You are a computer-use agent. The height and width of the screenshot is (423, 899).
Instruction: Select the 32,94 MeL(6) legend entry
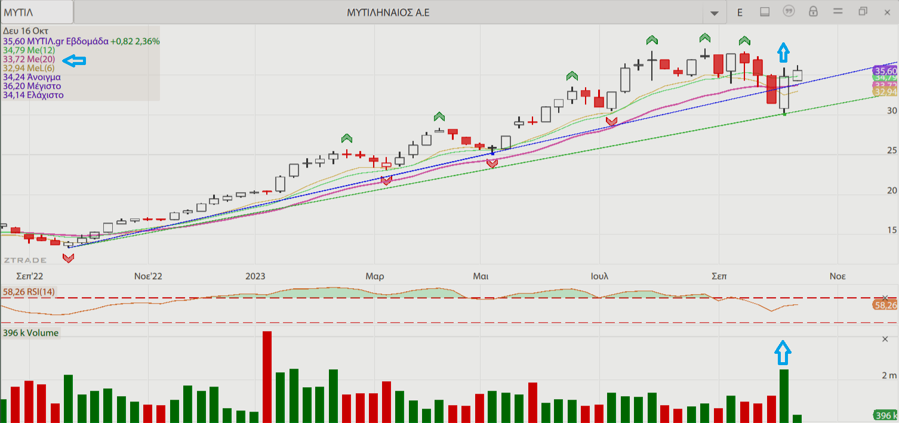point(29,68)
